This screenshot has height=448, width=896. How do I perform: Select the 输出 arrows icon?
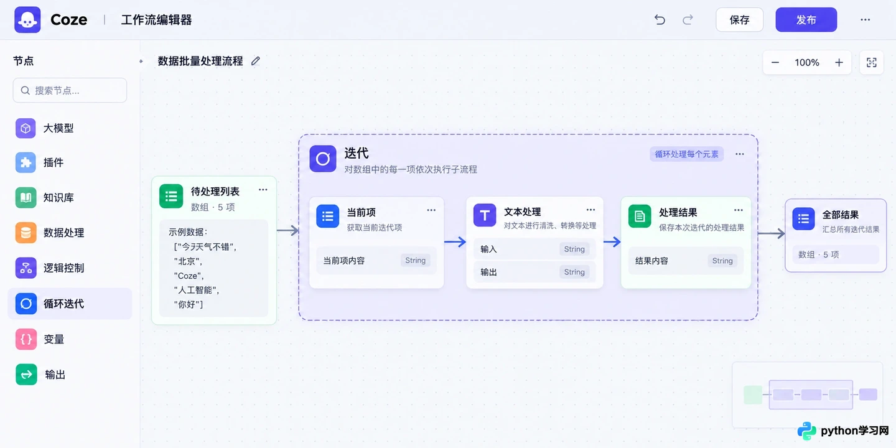26,375
